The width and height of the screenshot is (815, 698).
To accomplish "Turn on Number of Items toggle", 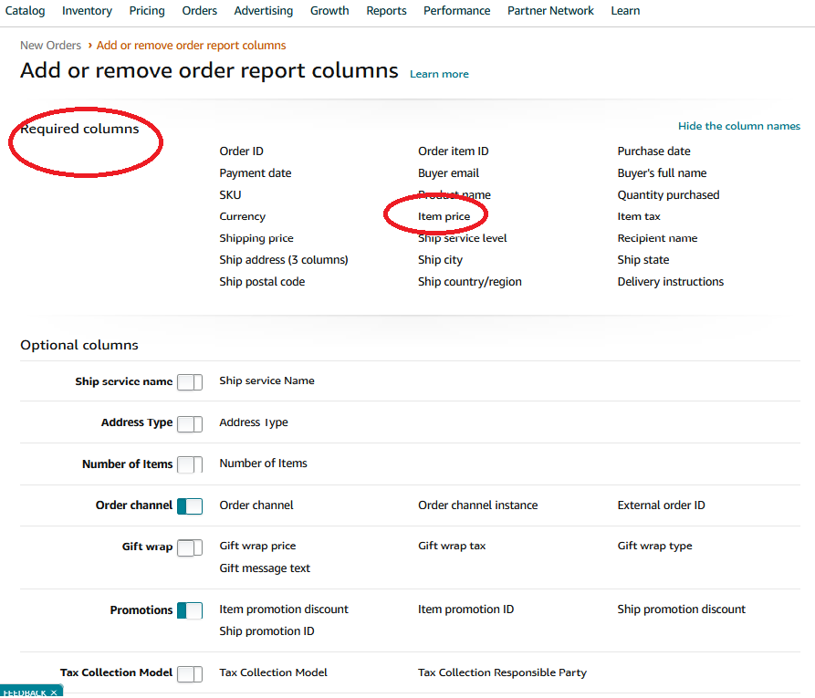I will tap(190, 464).
